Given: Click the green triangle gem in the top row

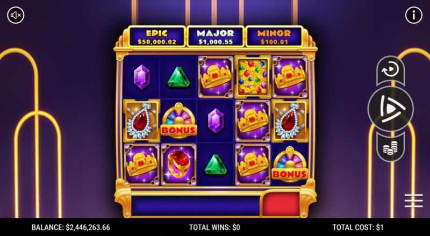Looking at the screenshot, I should coord(179,77).
